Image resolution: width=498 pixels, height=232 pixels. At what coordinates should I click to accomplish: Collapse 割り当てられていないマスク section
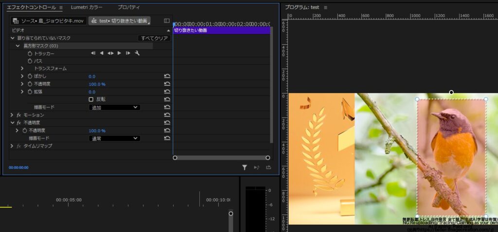pos(12,38)
